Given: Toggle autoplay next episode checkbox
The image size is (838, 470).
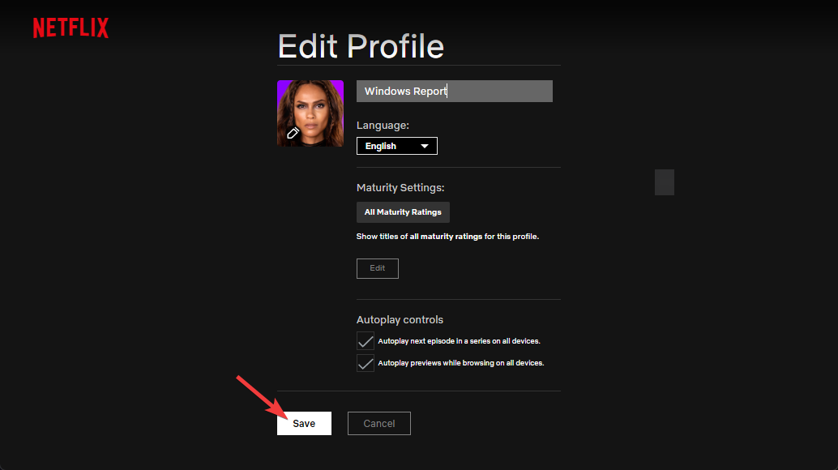Looking at the screenshot, I should click(366, 340).
